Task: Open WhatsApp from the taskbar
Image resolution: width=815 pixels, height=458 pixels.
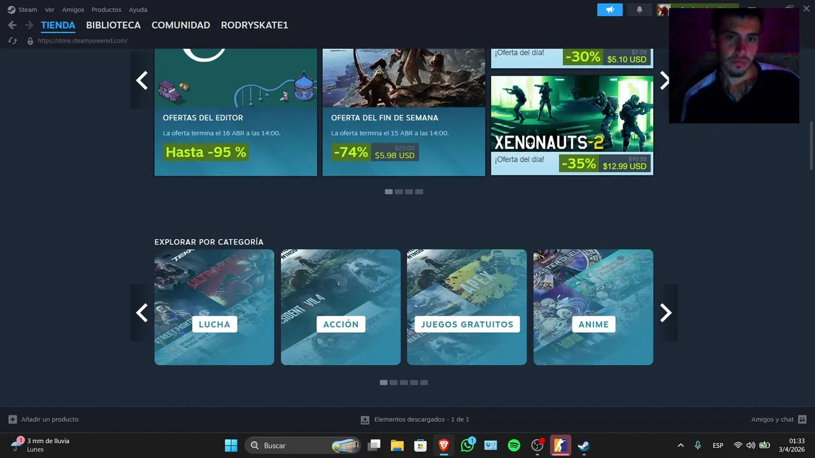Action: (467, 445)
